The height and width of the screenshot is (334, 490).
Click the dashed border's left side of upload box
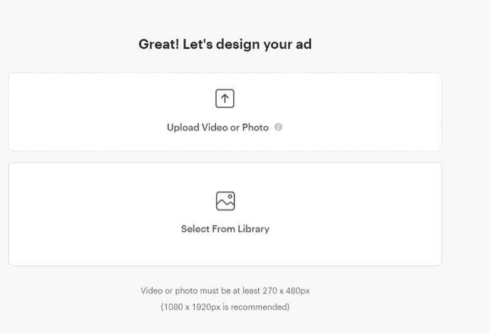coord(9,112)
